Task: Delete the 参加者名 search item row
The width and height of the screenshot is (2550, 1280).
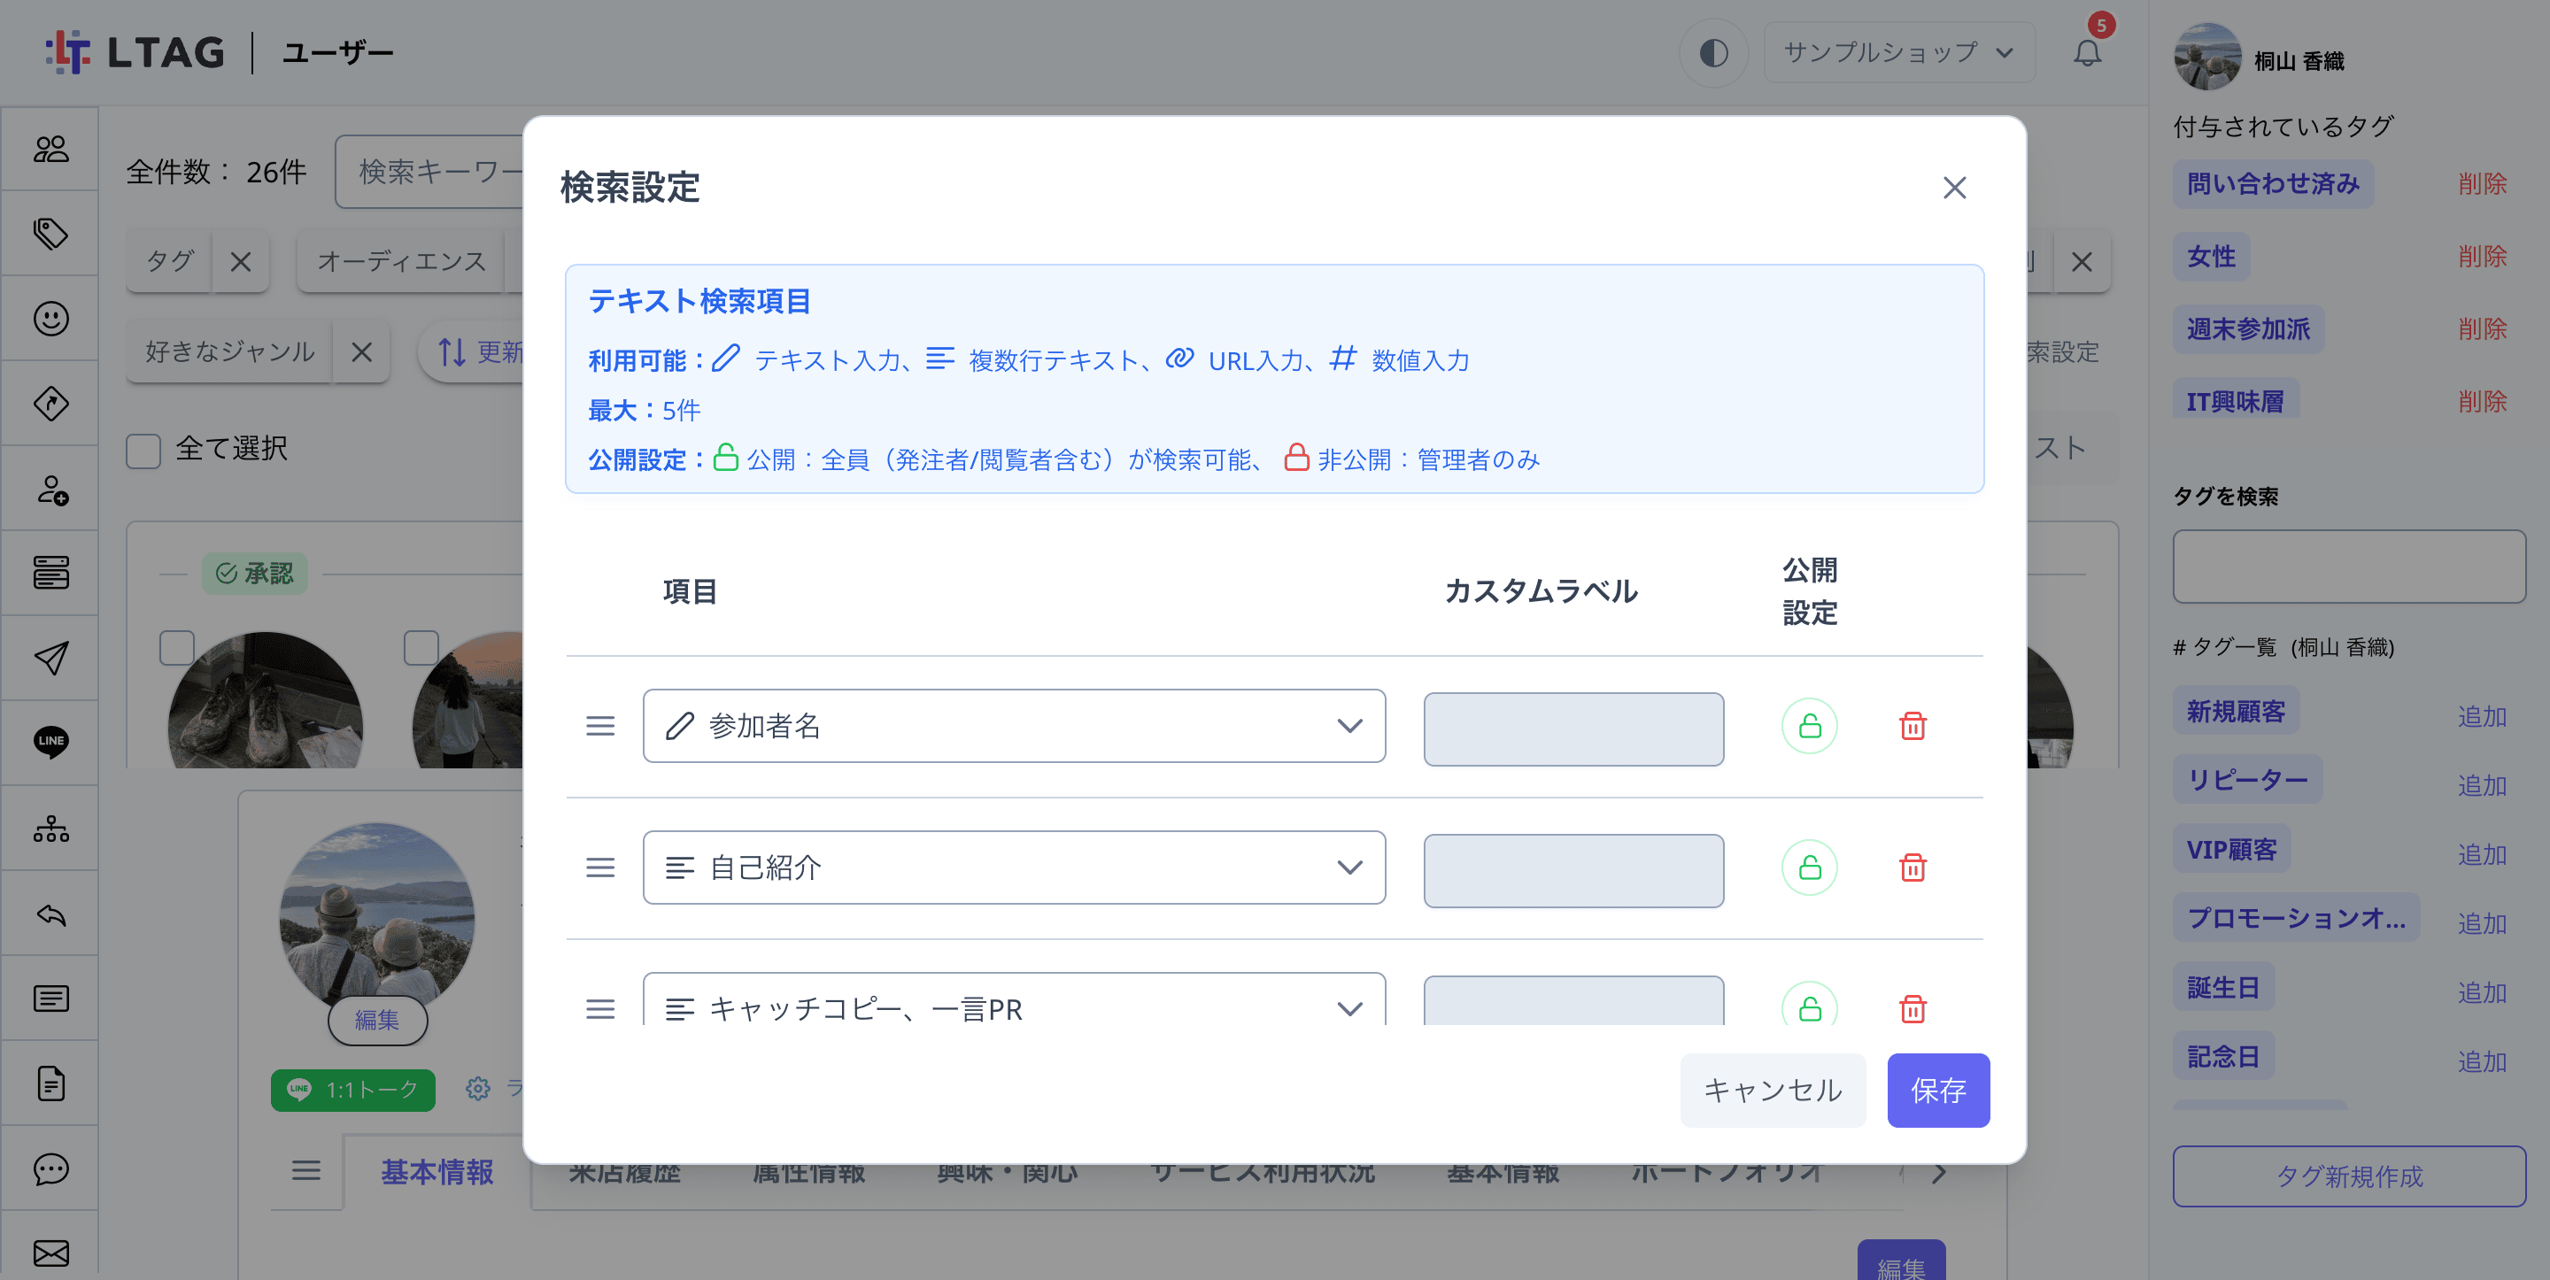Action: point(1912,726)
